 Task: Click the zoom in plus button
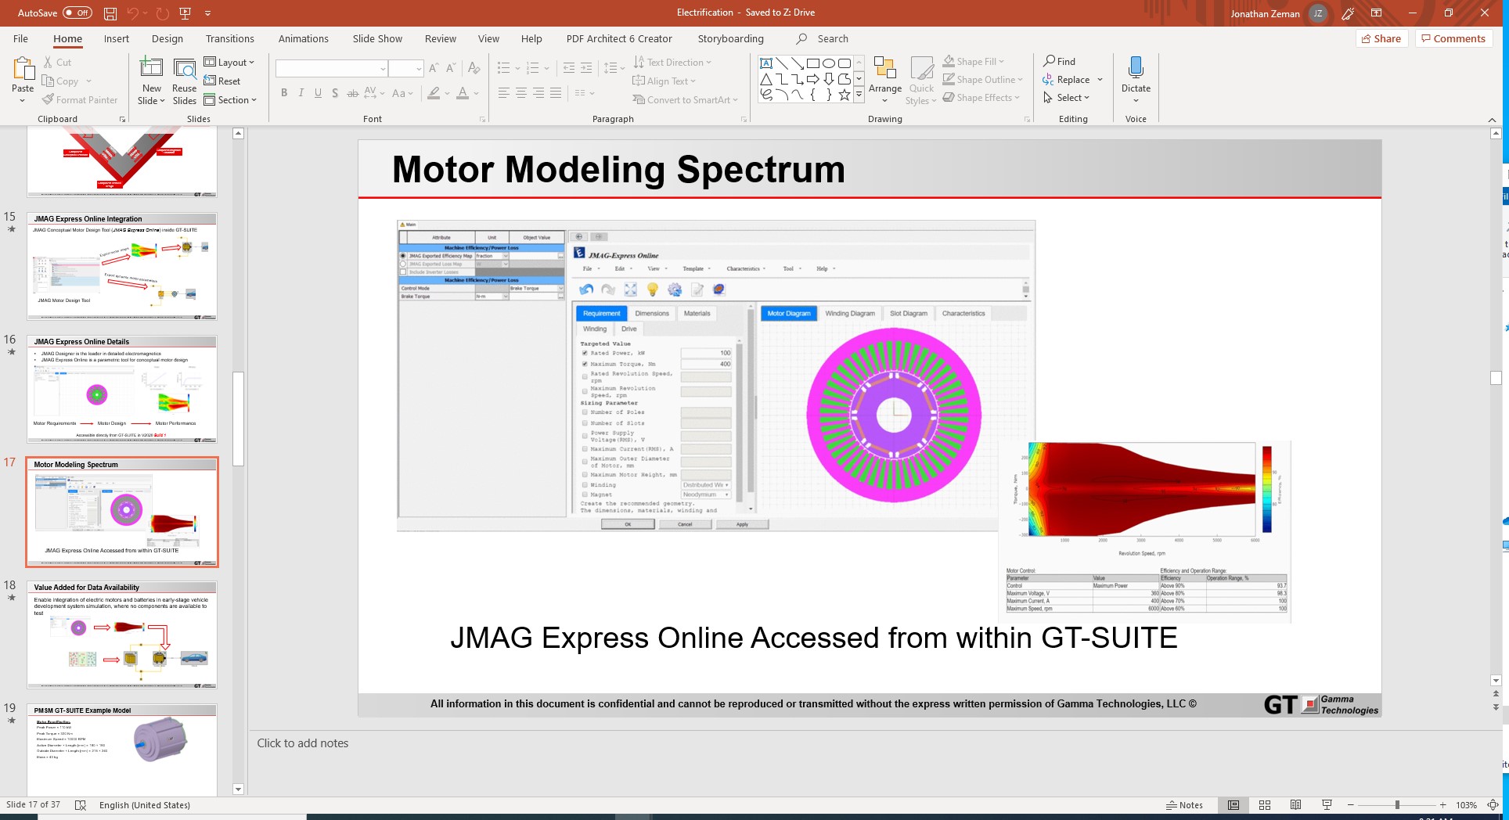coord(1442,805)
